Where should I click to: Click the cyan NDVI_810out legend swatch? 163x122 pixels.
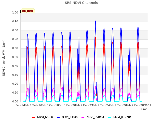110,117
